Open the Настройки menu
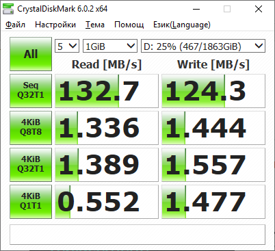The width and height of the screenshot is (275, 251). (x=55, y=25)
